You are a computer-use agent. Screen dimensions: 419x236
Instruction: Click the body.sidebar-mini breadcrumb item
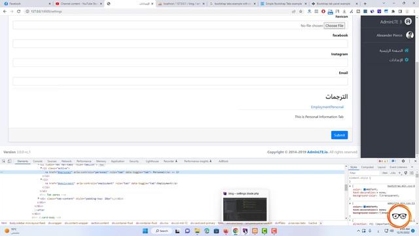coord(27,223)
